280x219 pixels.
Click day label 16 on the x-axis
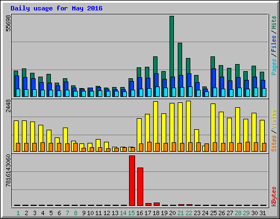(139, 213)
